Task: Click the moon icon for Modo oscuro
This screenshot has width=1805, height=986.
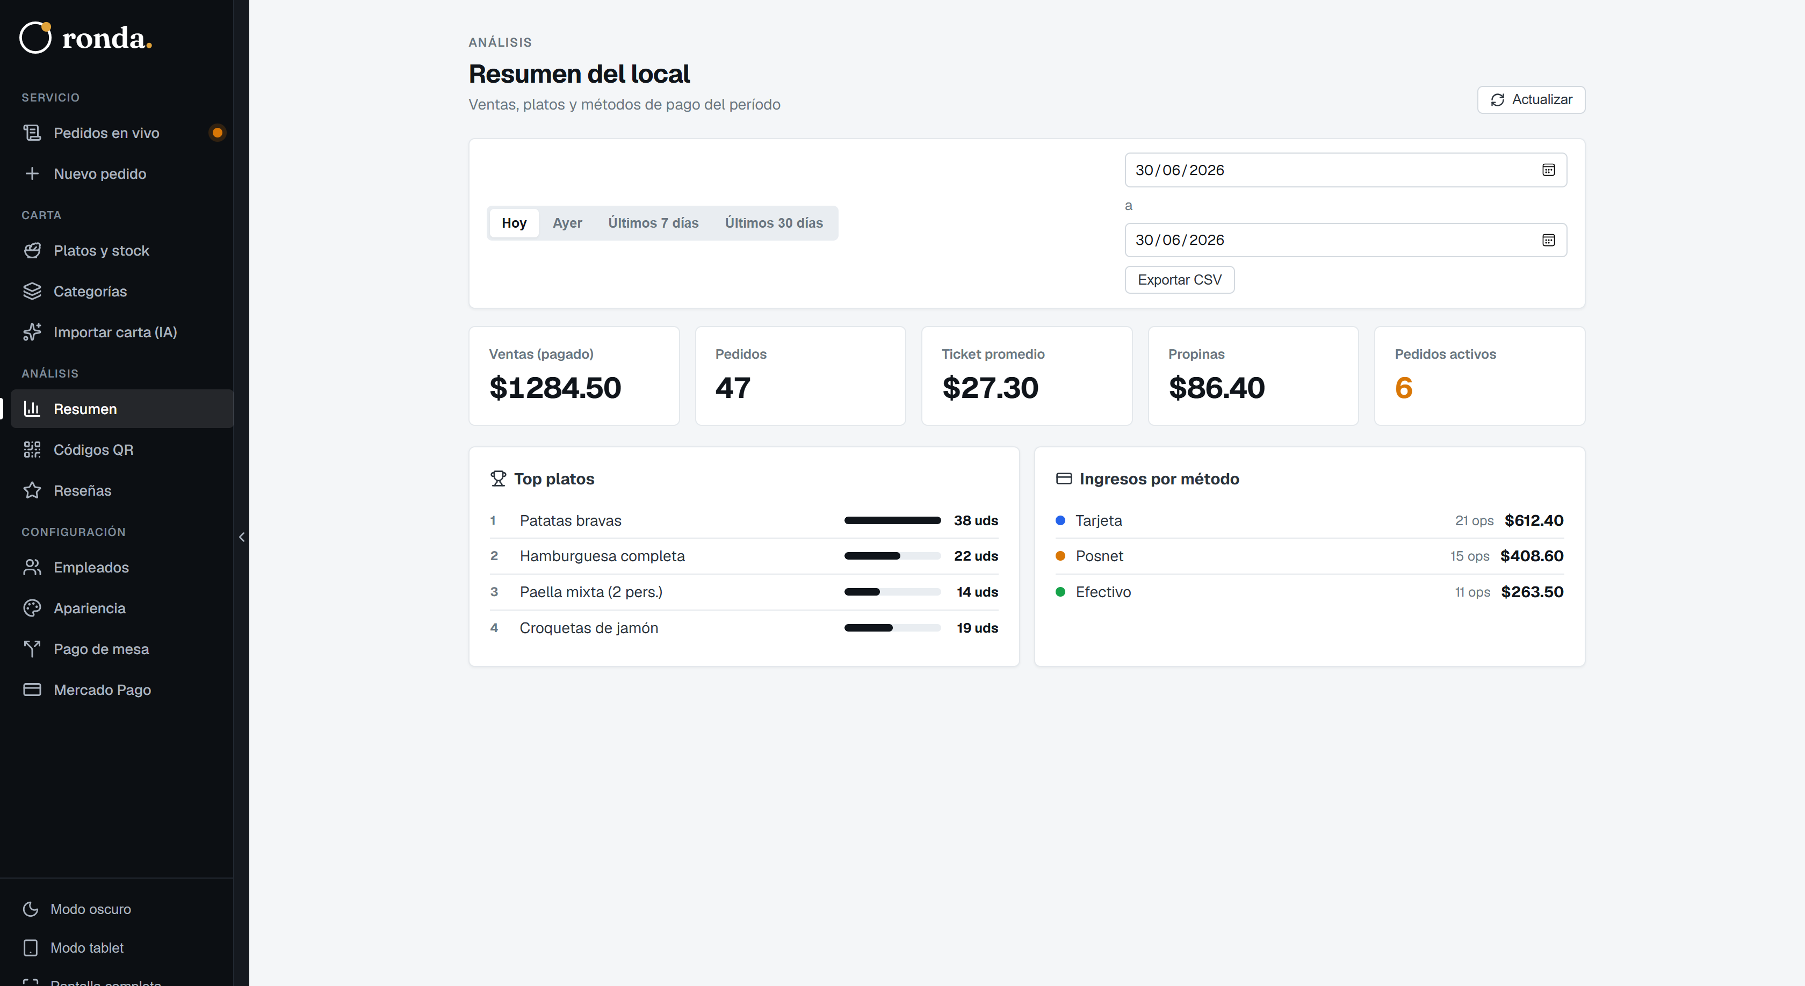Action: tap(31, 908)
